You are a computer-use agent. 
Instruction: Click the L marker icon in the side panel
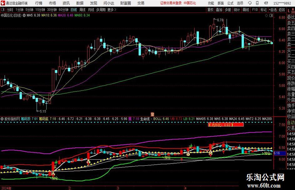tap(289, 11)
